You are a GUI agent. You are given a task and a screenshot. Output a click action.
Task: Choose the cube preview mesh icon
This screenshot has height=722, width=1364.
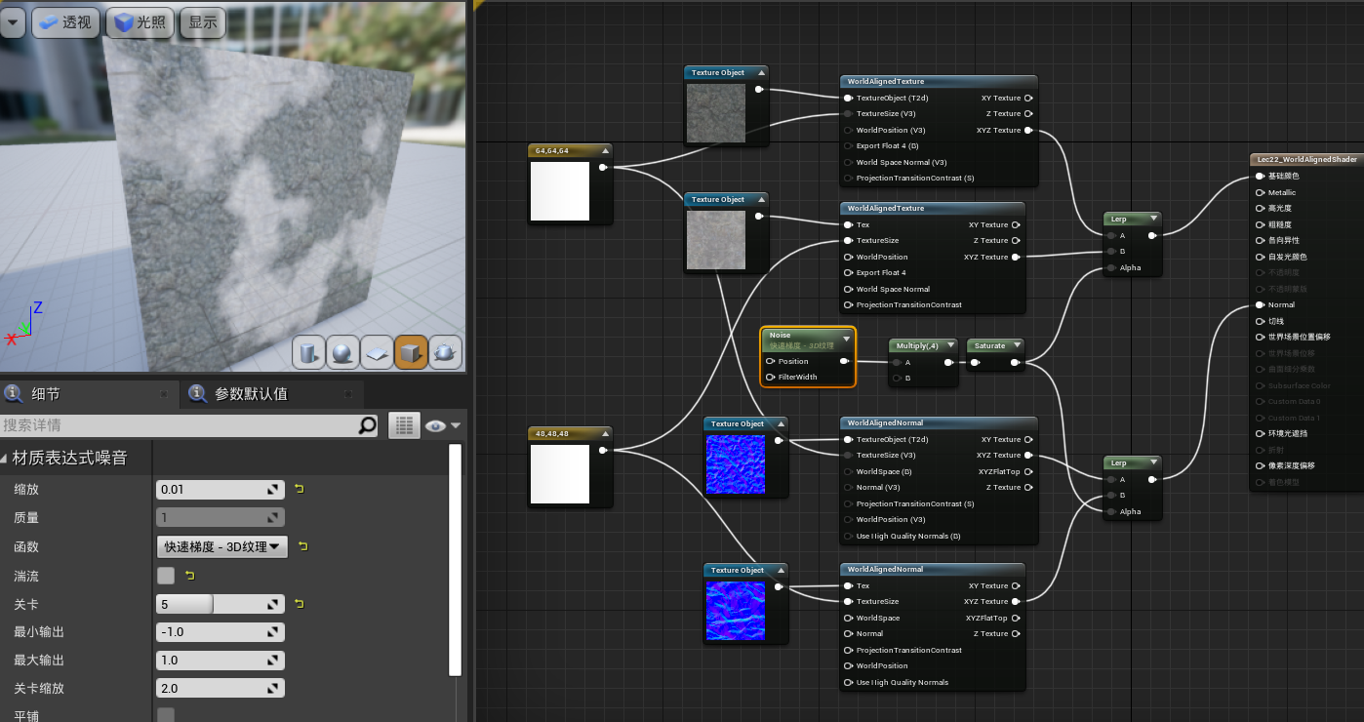tap(411, 352)
